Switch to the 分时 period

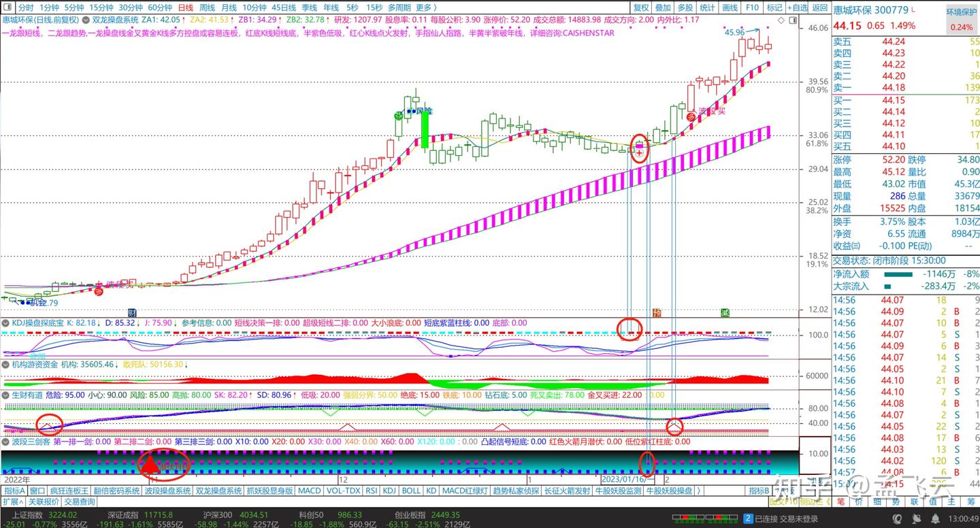[25, 7]
